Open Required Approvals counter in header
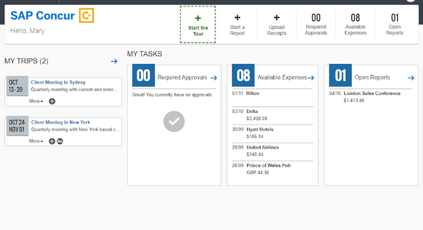 tap(316, 25)
